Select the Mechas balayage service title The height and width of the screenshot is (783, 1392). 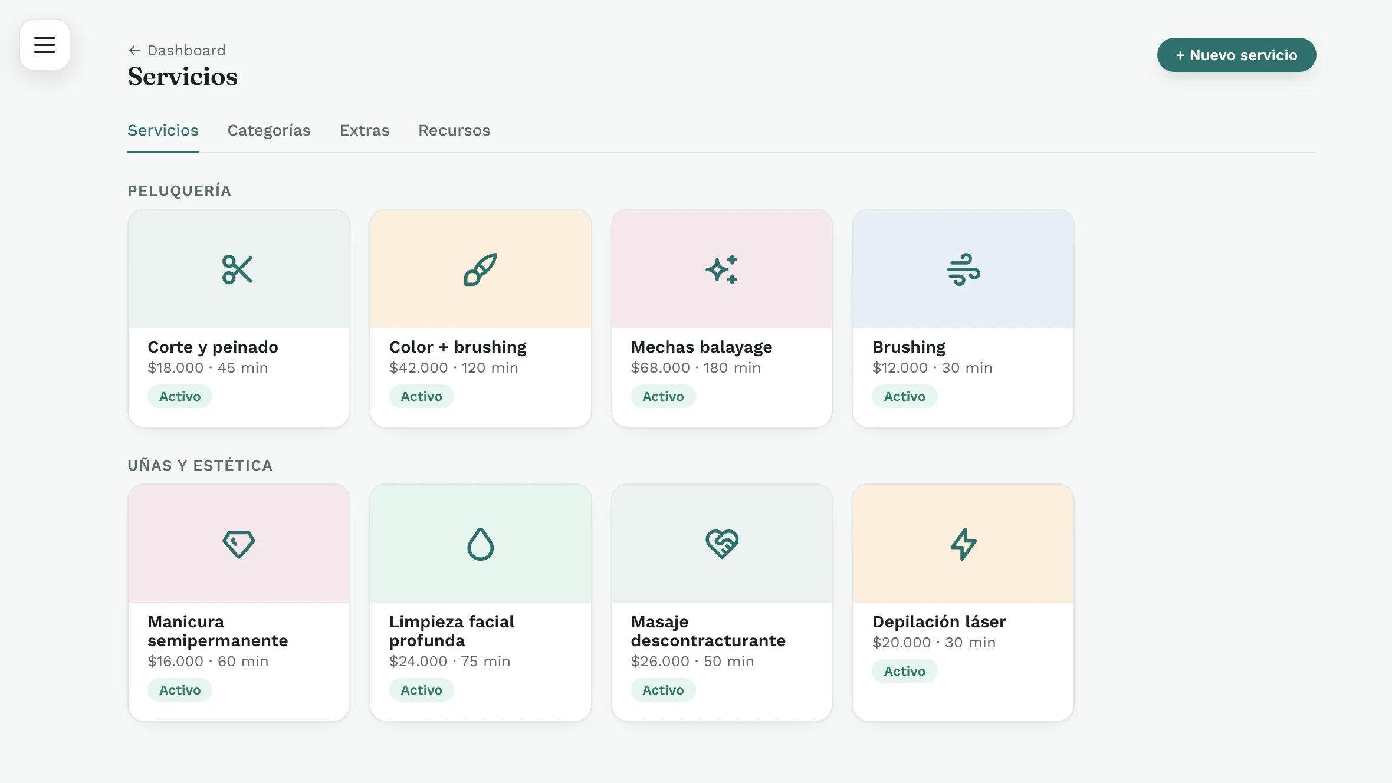click(701, 347)
